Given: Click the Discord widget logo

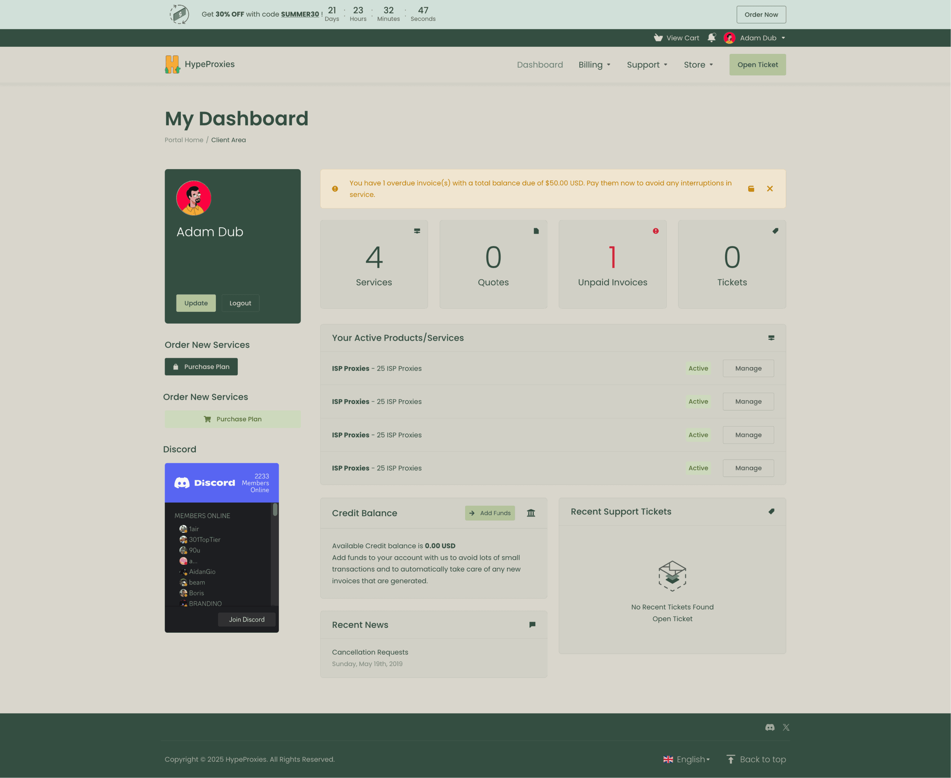Looking at the screenshot, I should [204, 483].
